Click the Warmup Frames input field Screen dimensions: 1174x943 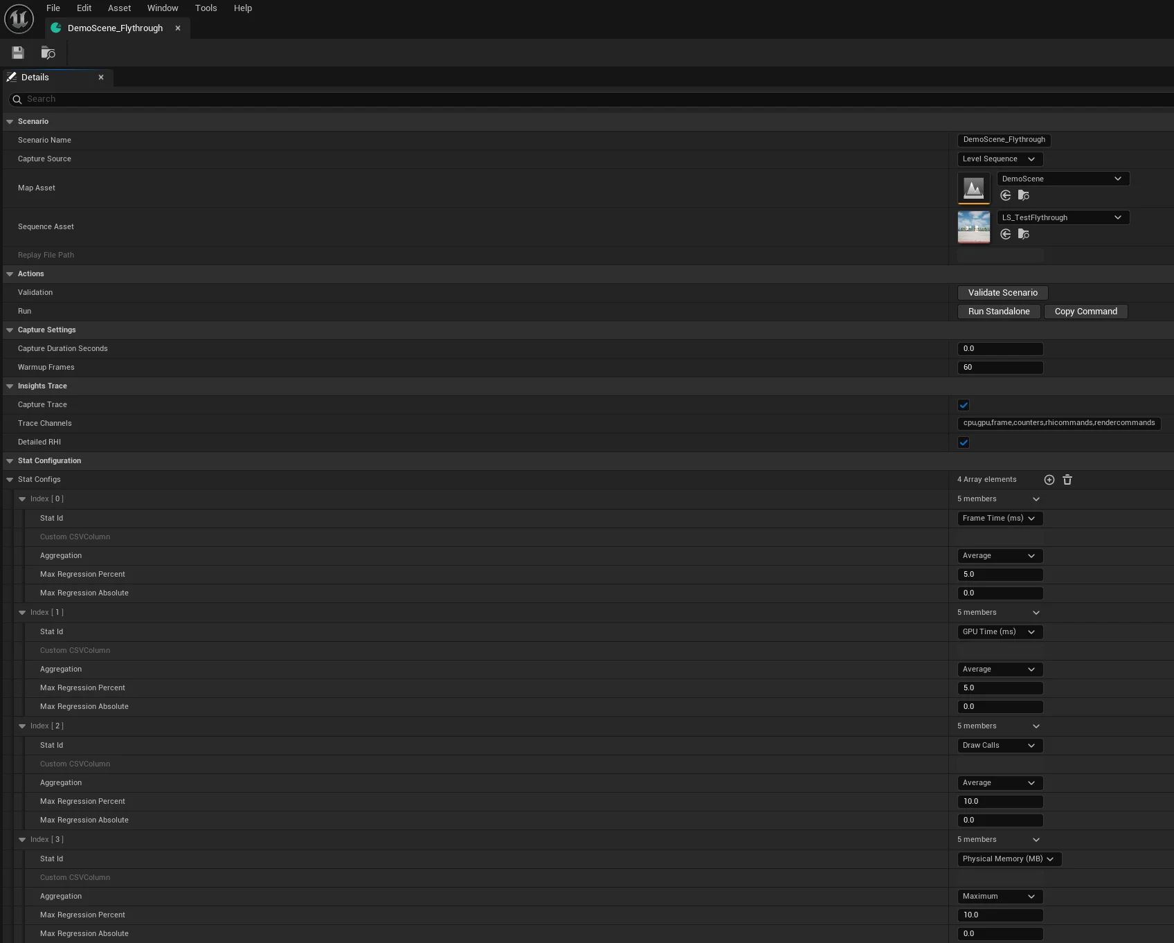tap(1000, 367)
